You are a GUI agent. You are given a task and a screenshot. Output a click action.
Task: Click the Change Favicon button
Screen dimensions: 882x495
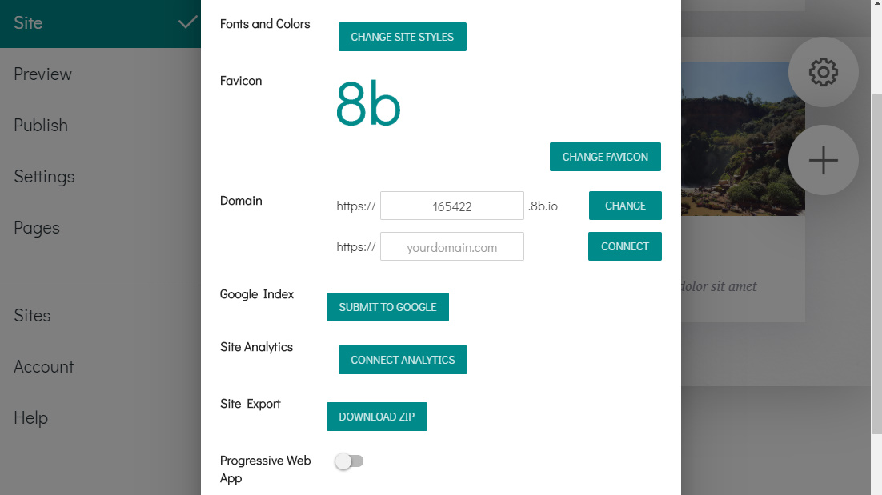(x=605, y=157)
